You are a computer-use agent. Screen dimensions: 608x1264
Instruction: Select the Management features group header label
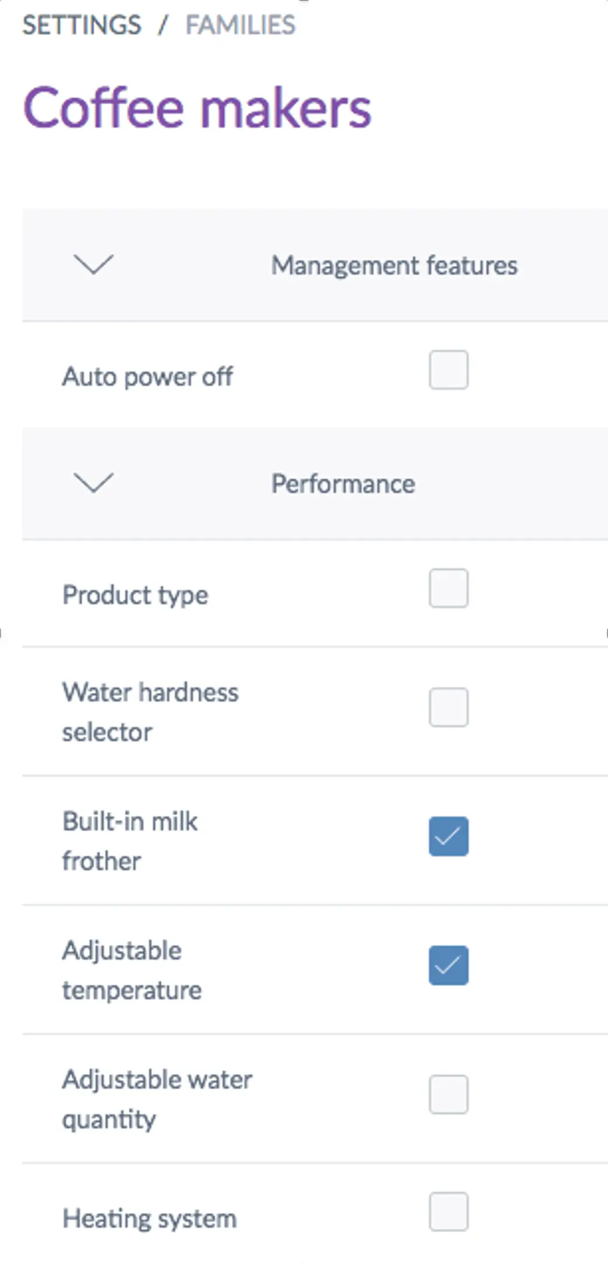(x=394, y=265)
